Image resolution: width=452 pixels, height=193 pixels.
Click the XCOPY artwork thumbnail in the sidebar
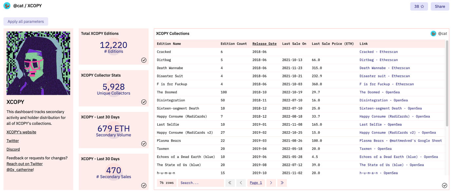click(38, 63)
